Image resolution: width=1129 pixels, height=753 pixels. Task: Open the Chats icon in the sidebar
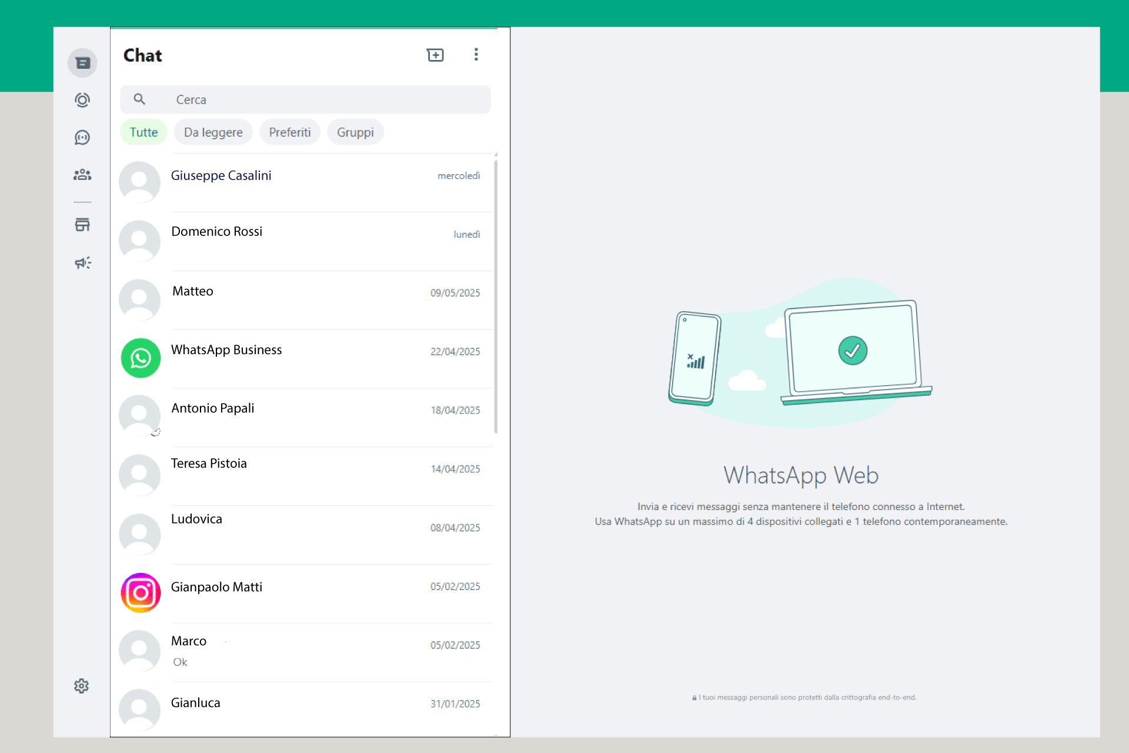(x=82, y=63)
